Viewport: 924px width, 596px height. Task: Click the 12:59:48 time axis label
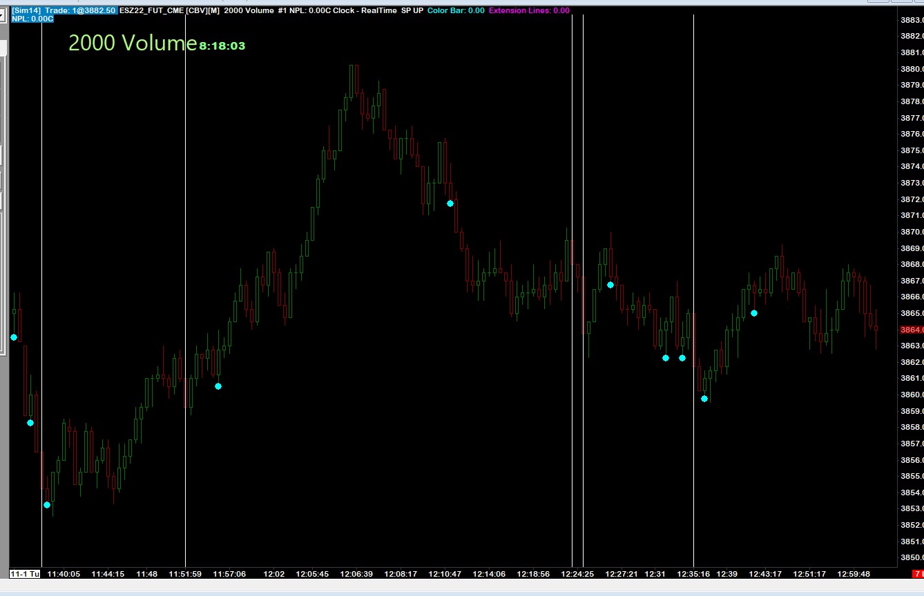(854, 574)
